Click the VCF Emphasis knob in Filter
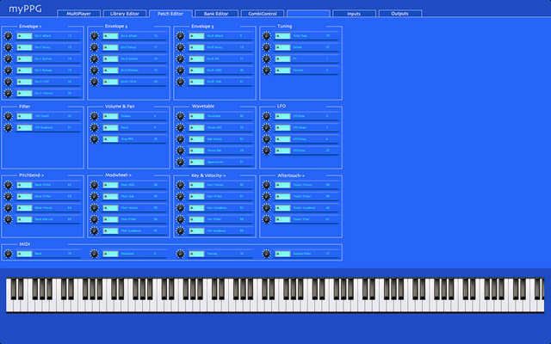 pyautogui.click(x=8, y=127)
